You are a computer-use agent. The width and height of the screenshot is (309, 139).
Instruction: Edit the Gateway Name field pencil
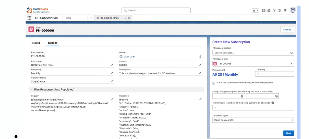(x=112, y=81)
